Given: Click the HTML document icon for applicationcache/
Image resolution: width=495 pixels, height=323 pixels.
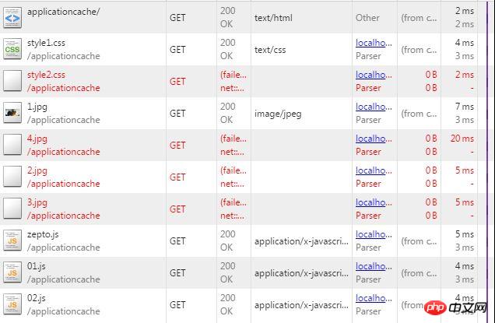Looking at the screenshot, I should pyautogui.click(x=12, y=17).
